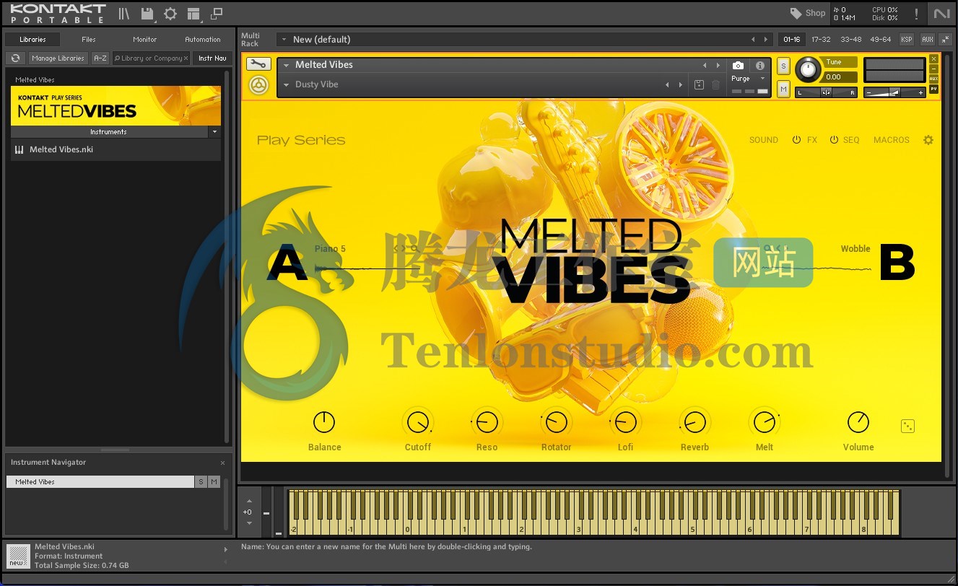Open the Options gear in top toolbar

click(170, 14)
